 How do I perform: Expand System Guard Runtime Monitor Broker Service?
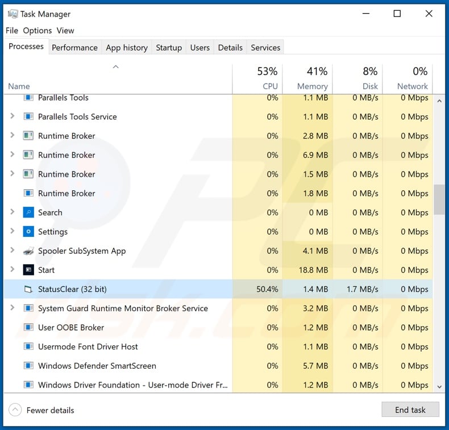point(13,308)
